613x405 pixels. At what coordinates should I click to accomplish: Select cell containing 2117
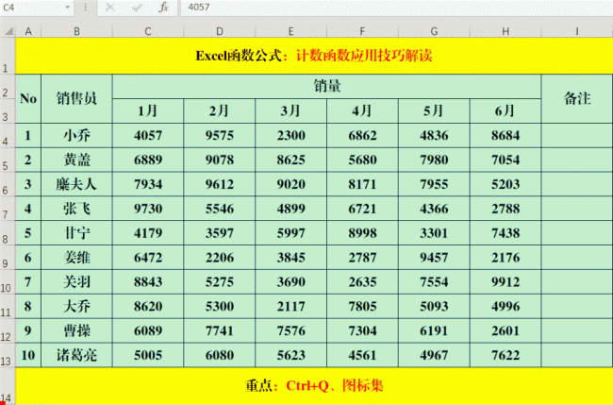[x=290, y=307]
